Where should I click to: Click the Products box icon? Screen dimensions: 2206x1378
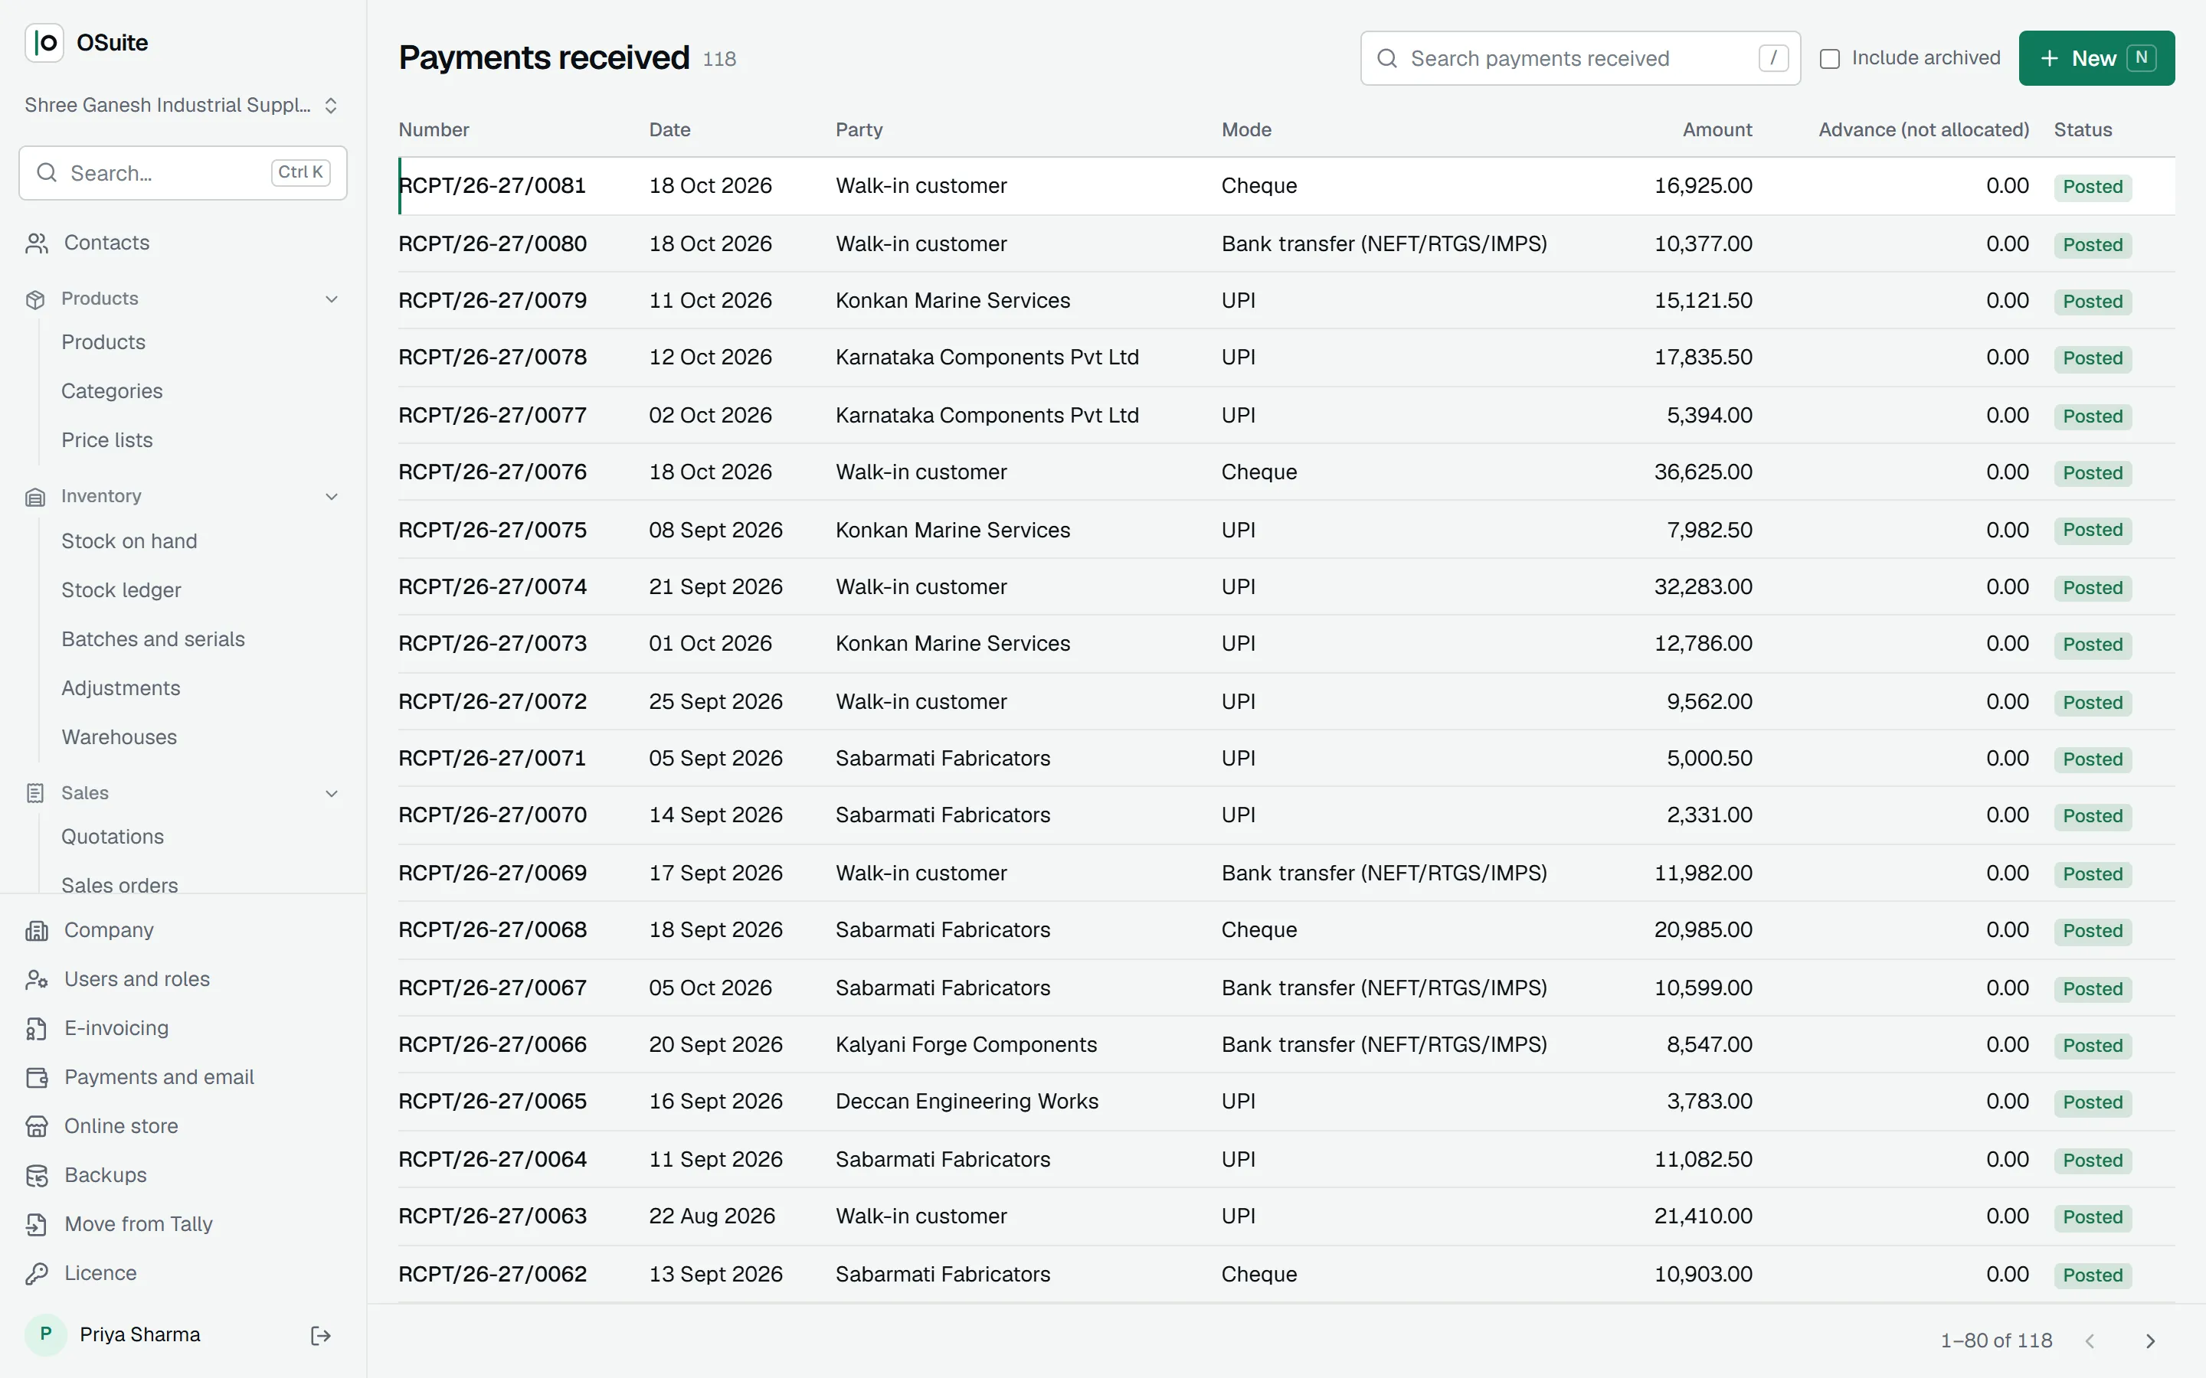click(x=35, y=299)
